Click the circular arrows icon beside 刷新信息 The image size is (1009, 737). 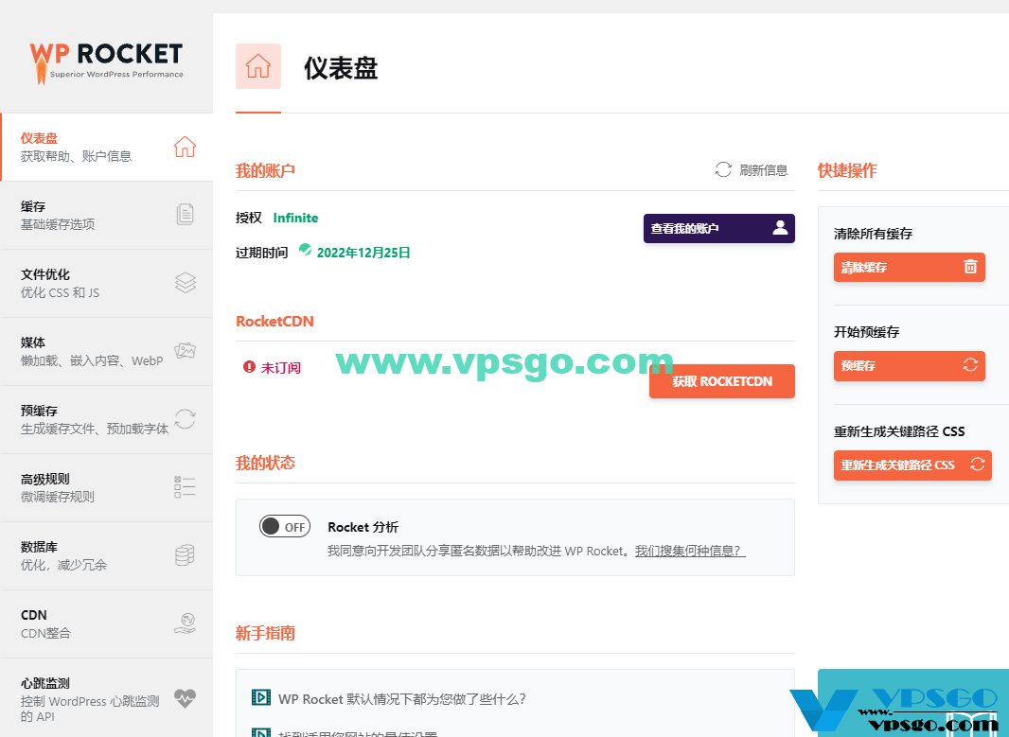[x=723, y=169]
